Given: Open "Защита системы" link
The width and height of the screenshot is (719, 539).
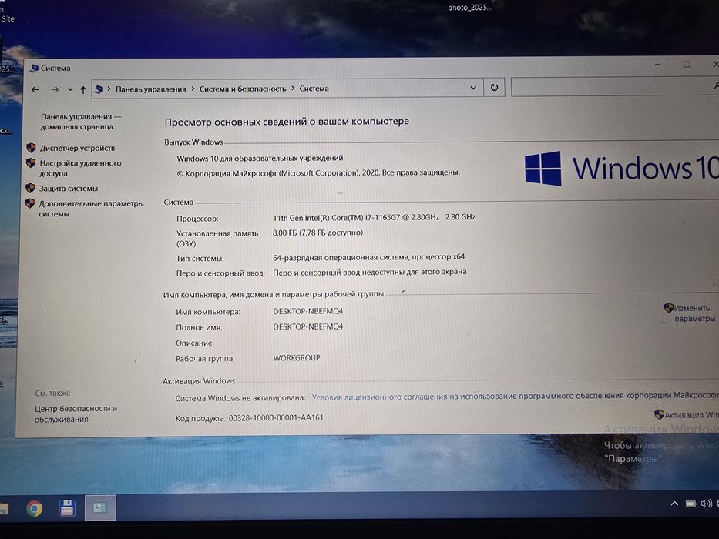Looking at the screenshot, I should click(x=69, y=189).
